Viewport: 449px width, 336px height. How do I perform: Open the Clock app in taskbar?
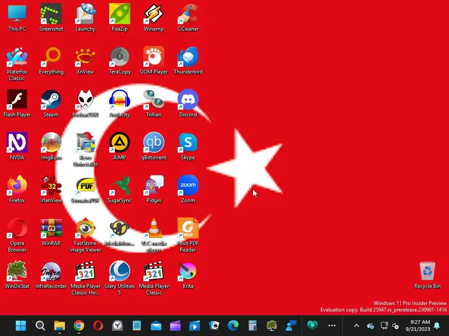(x=118, y=325)
